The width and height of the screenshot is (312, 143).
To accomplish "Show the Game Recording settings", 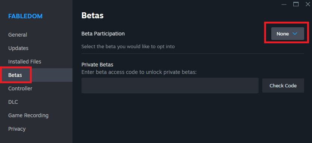I will [28, 115].
